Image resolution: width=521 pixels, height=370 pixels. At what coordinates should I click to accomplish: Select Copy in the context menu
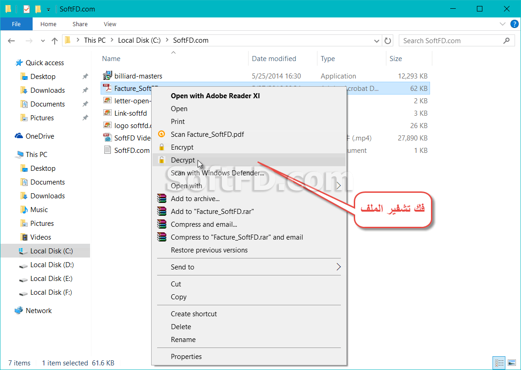click(x=249, y=297)
